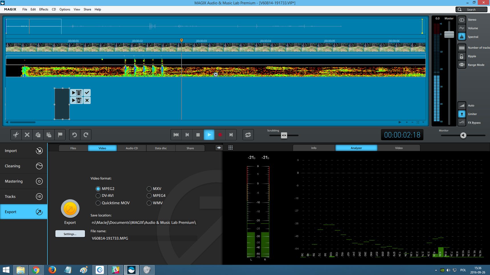
Task: Toggle the Range Mode icon
Action: [462, 65]
